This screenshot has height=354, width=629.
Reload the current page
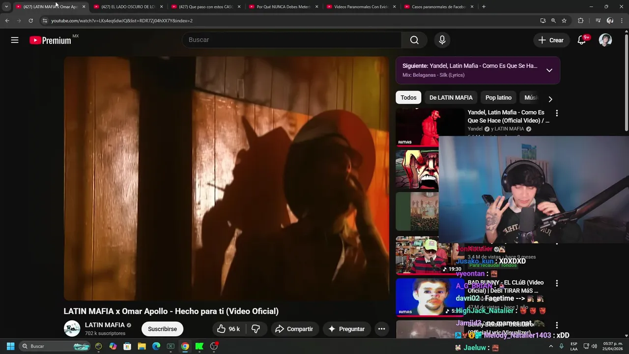(30, 21)
